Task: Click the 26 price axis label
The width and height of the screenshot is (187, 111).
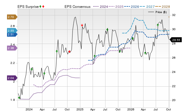Action: pos(174,58)
